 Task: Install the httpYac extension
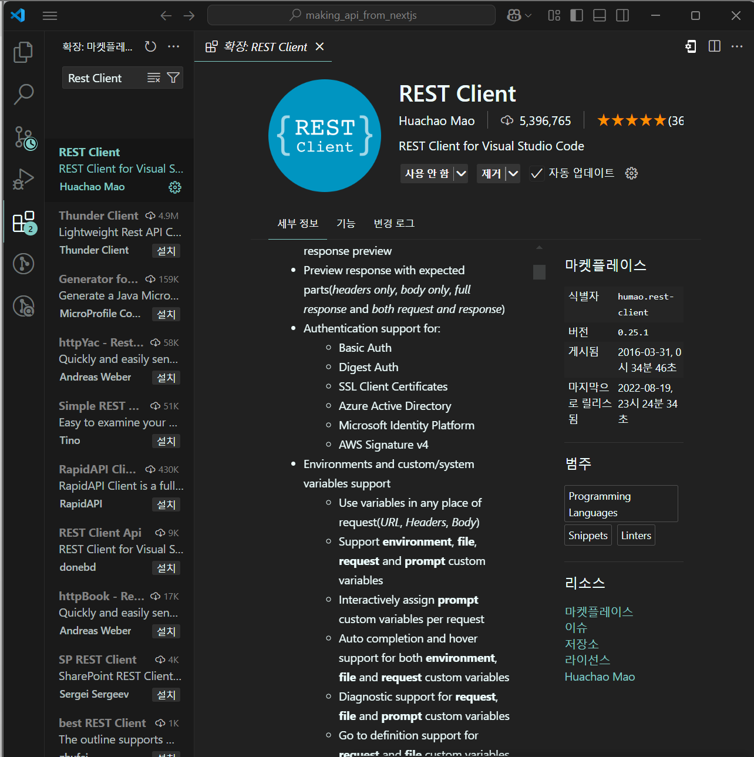(x=166, y=378)
